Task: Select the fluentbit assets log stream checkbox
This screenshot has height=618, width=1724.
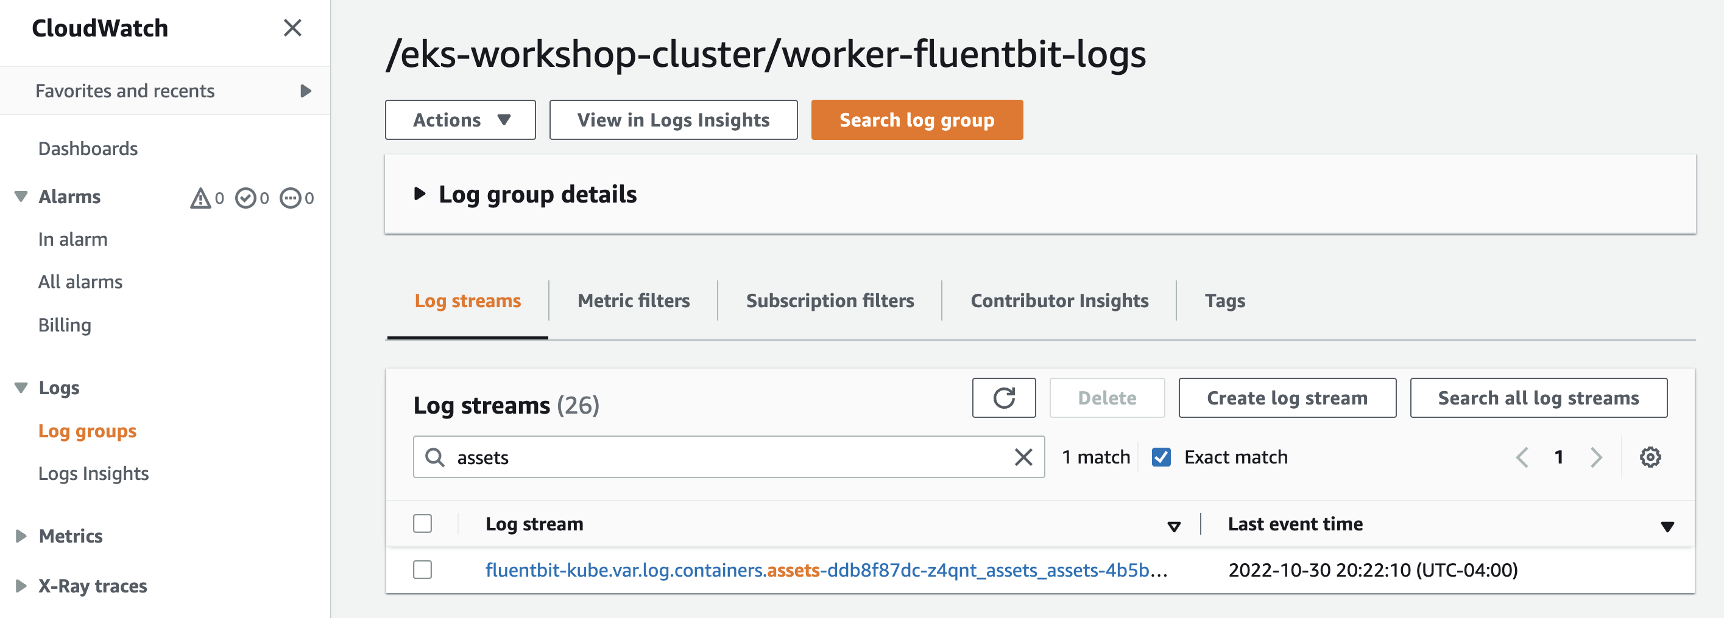Action: (422, 570)
